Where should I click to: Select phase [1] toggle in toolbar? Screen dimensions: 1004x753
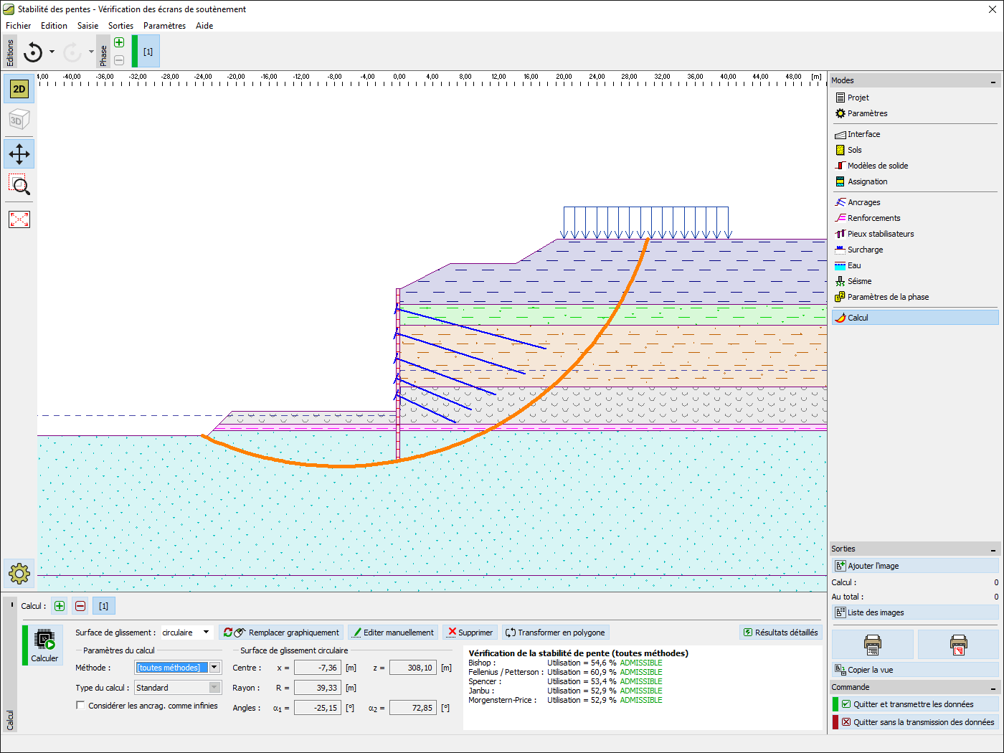click(x=148, y=52)
